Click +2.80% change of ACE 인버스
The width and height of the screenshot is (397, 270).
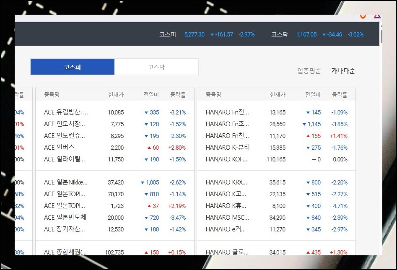(177, 148)
